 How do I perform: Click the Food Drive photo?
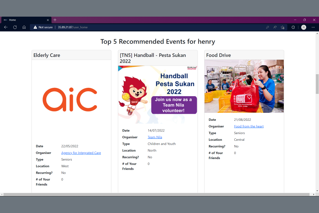point(244,86)
